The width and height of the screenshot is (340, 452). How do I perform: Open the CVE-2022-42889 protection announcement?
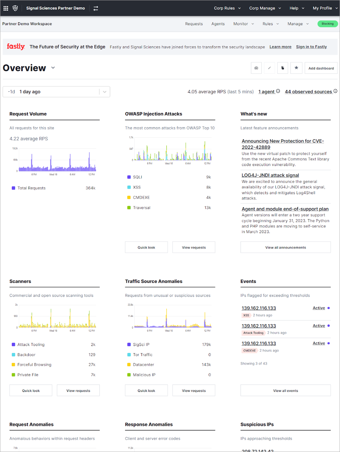[x=283, y=144]
